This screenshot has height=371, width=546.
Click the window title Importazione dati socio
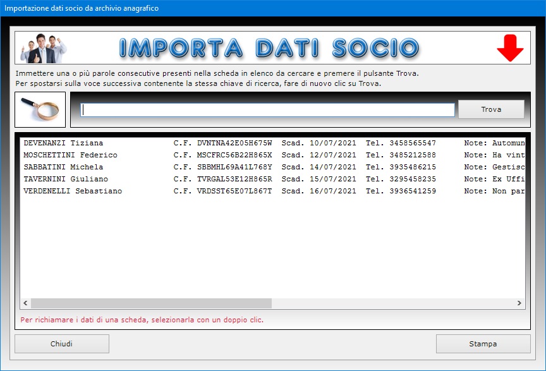click(82, 8)
